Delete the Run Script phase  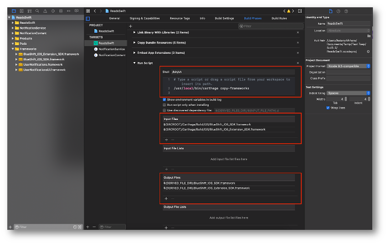298,63
